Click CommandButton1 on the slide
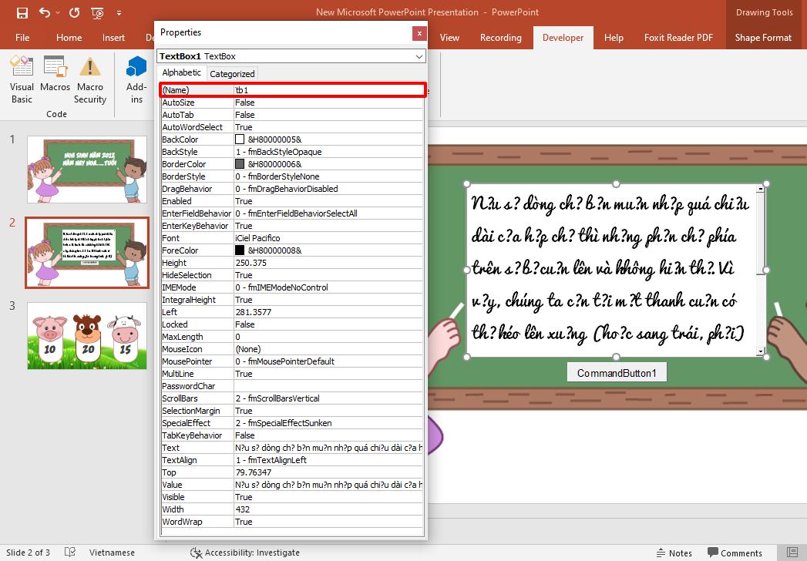Viewport: 807px width, 561px height. point(616,371)
